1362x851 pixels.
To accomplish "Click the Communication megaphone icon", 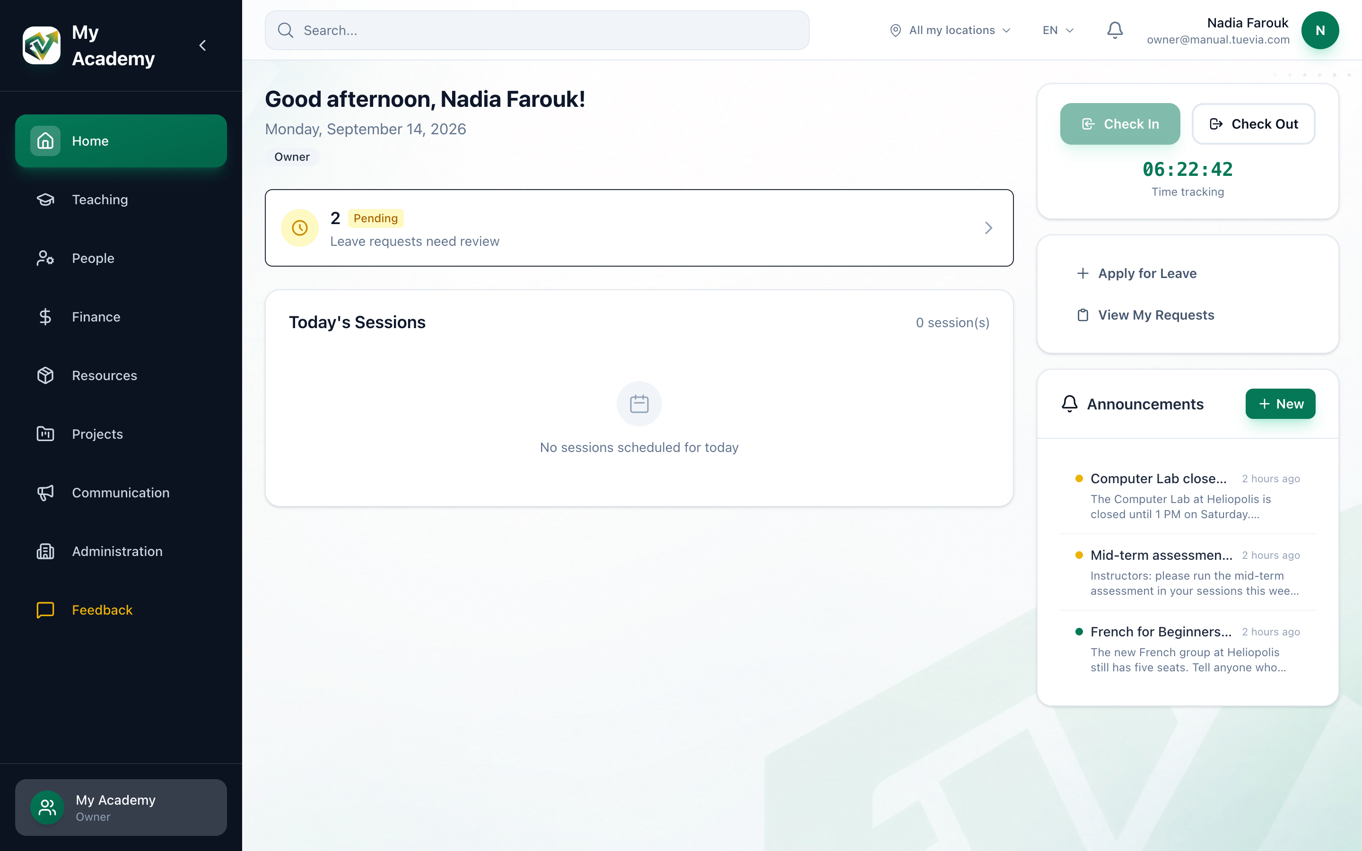I will [45, 492].
